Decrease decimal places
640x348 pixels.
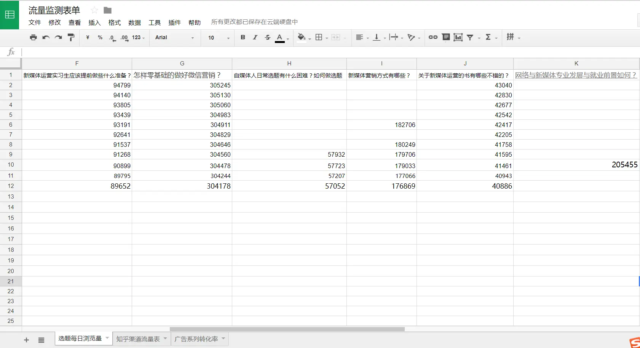pyautogui.click(x=112, y=38)
